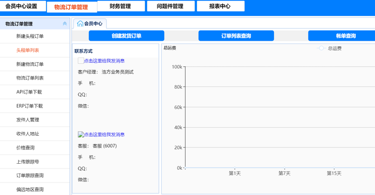
Task: Collapse the 物流订单管理 sidebar section
Action: click(x=65, y=24)
